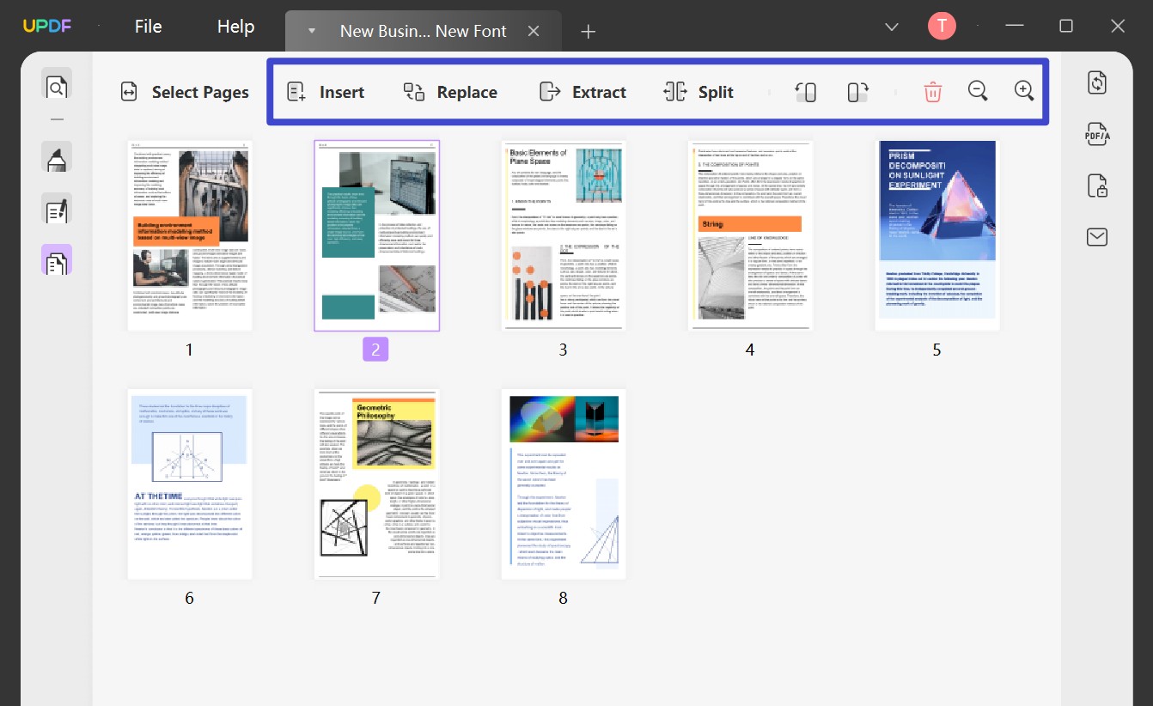Image resolution: width=1153 pixels, height=706 pixels.
Task: Open the protect PDF lock icon
Action: coord(1097,186)
